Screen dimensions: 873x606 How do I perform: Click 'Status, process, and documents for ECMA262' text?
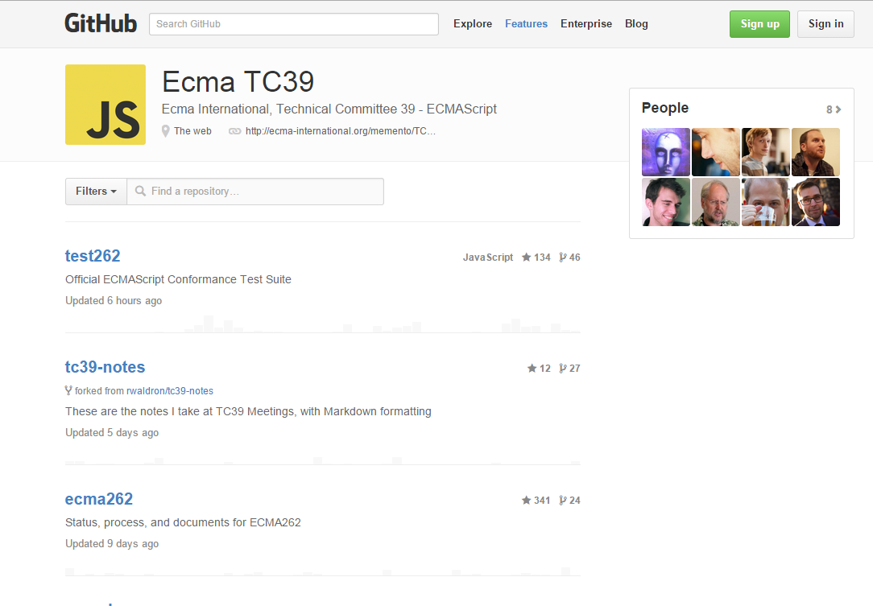click(183, 522)
